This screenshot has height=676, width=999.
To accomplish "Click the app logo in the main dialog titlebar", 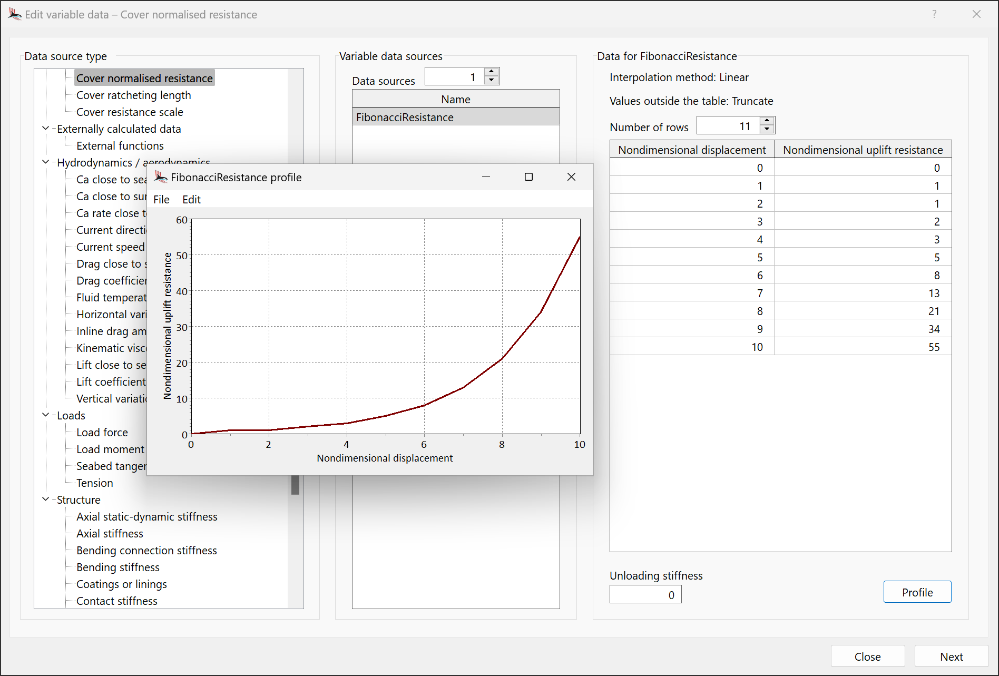I will click(x=15, y=14).
